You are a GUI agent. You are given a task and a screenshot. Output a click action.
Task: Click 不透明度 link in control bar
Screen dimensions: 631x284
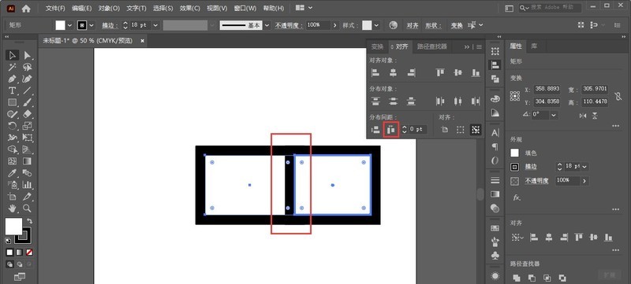click(x=288, y=25)
